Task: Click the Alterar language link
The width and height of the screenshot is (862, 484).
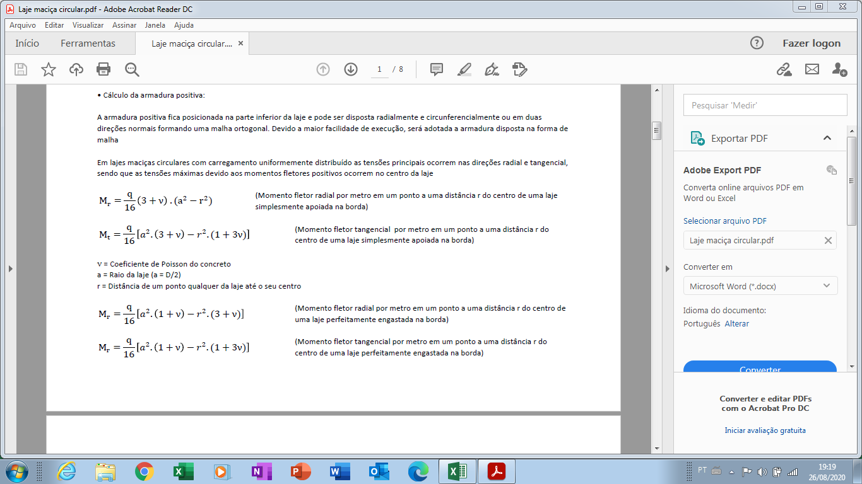Action: click(x=736, y=323)
